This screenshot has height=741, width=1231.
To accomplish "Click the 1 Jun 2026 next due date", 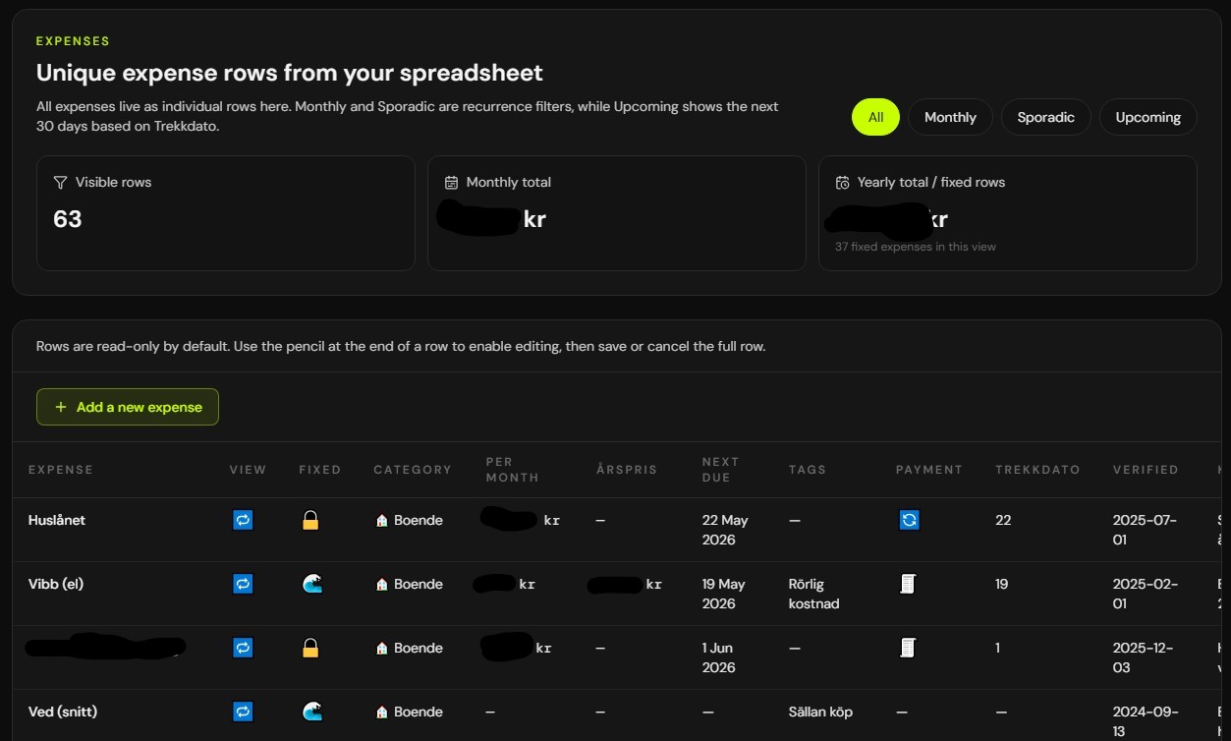I will pos(719,657).
